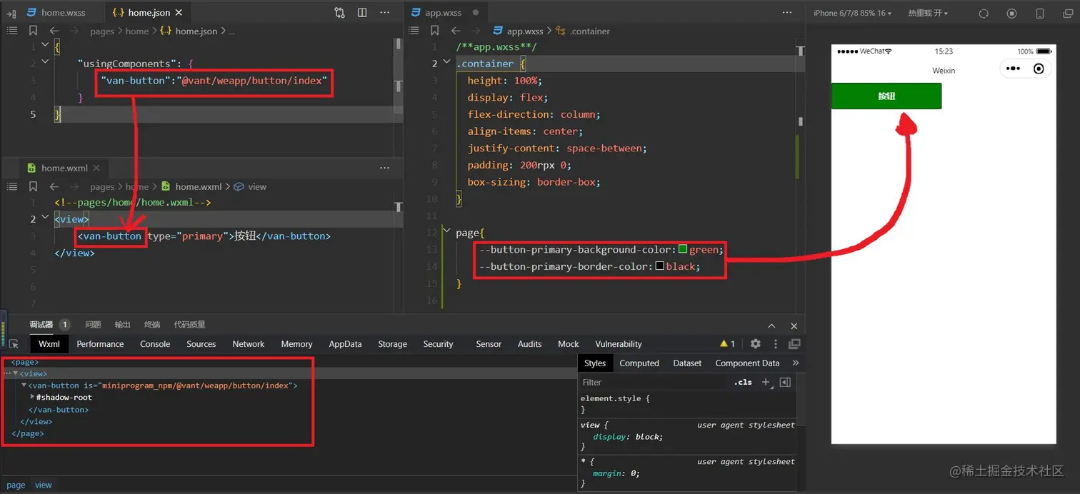Screen dimensions: 1080x494
Task: Collapse the <view> node in Wxml tree
Action: (x=16, y=373)
